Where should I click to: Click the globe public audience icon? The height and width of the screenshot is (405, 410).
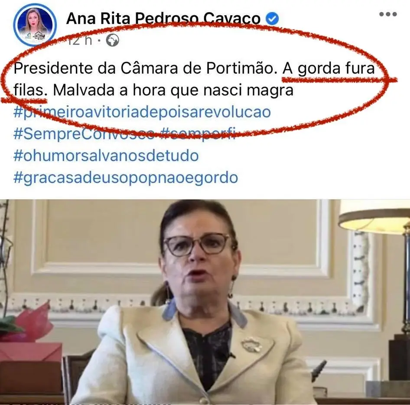[x=113, y=41]
